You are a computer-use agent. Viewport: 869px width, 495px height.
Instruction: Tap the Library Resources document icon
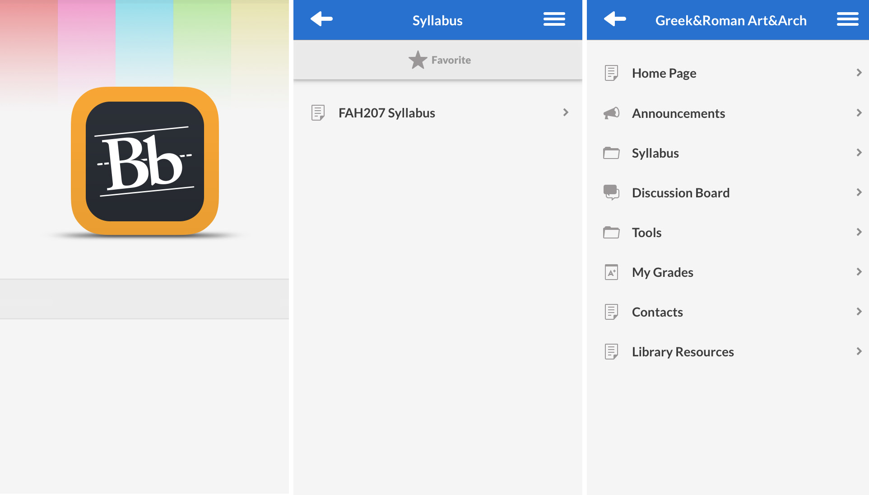611,351
